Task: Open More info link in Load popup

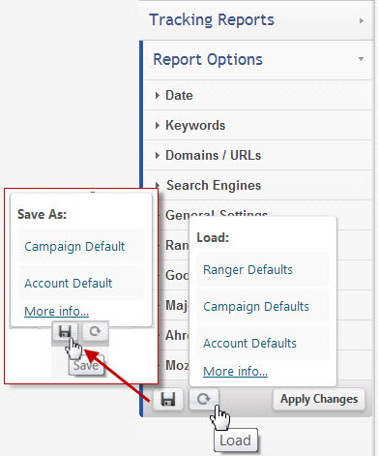Action: [235, 372]
